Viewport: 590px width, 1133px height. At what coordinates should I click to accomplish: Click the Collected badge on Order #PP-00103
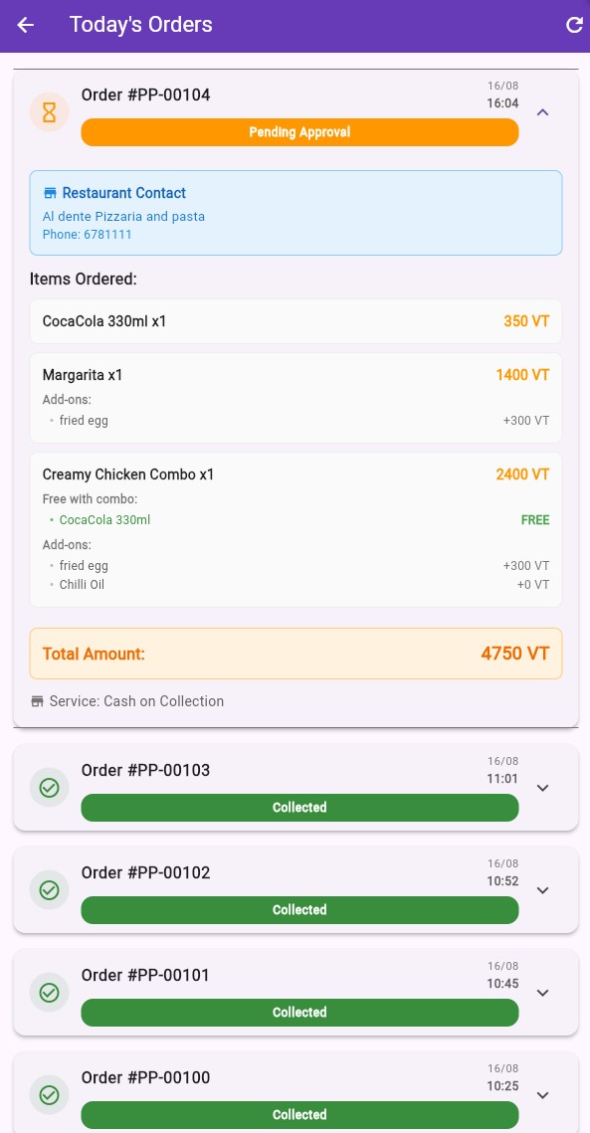coord(299,807)
